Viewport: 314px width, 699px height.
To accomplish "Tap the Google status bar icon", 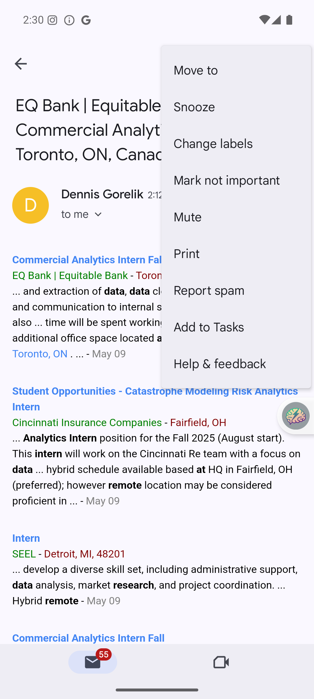I will click(86, 20).
